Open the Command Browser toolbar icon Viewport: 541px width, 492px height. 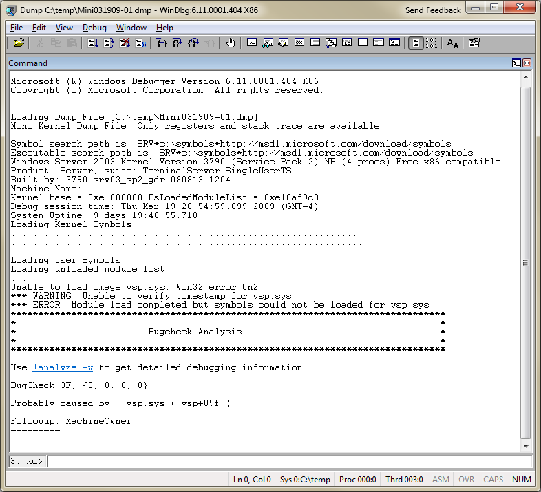coord(394,43)
